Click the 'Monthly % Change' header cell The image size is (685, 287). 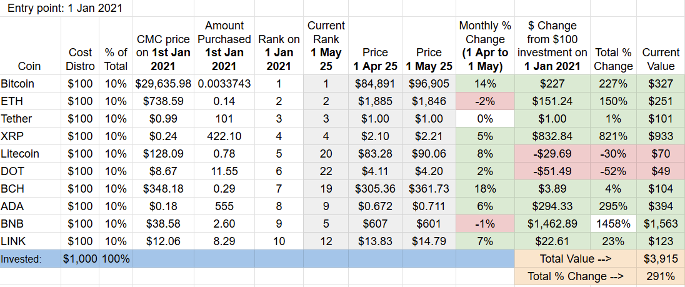486,46
